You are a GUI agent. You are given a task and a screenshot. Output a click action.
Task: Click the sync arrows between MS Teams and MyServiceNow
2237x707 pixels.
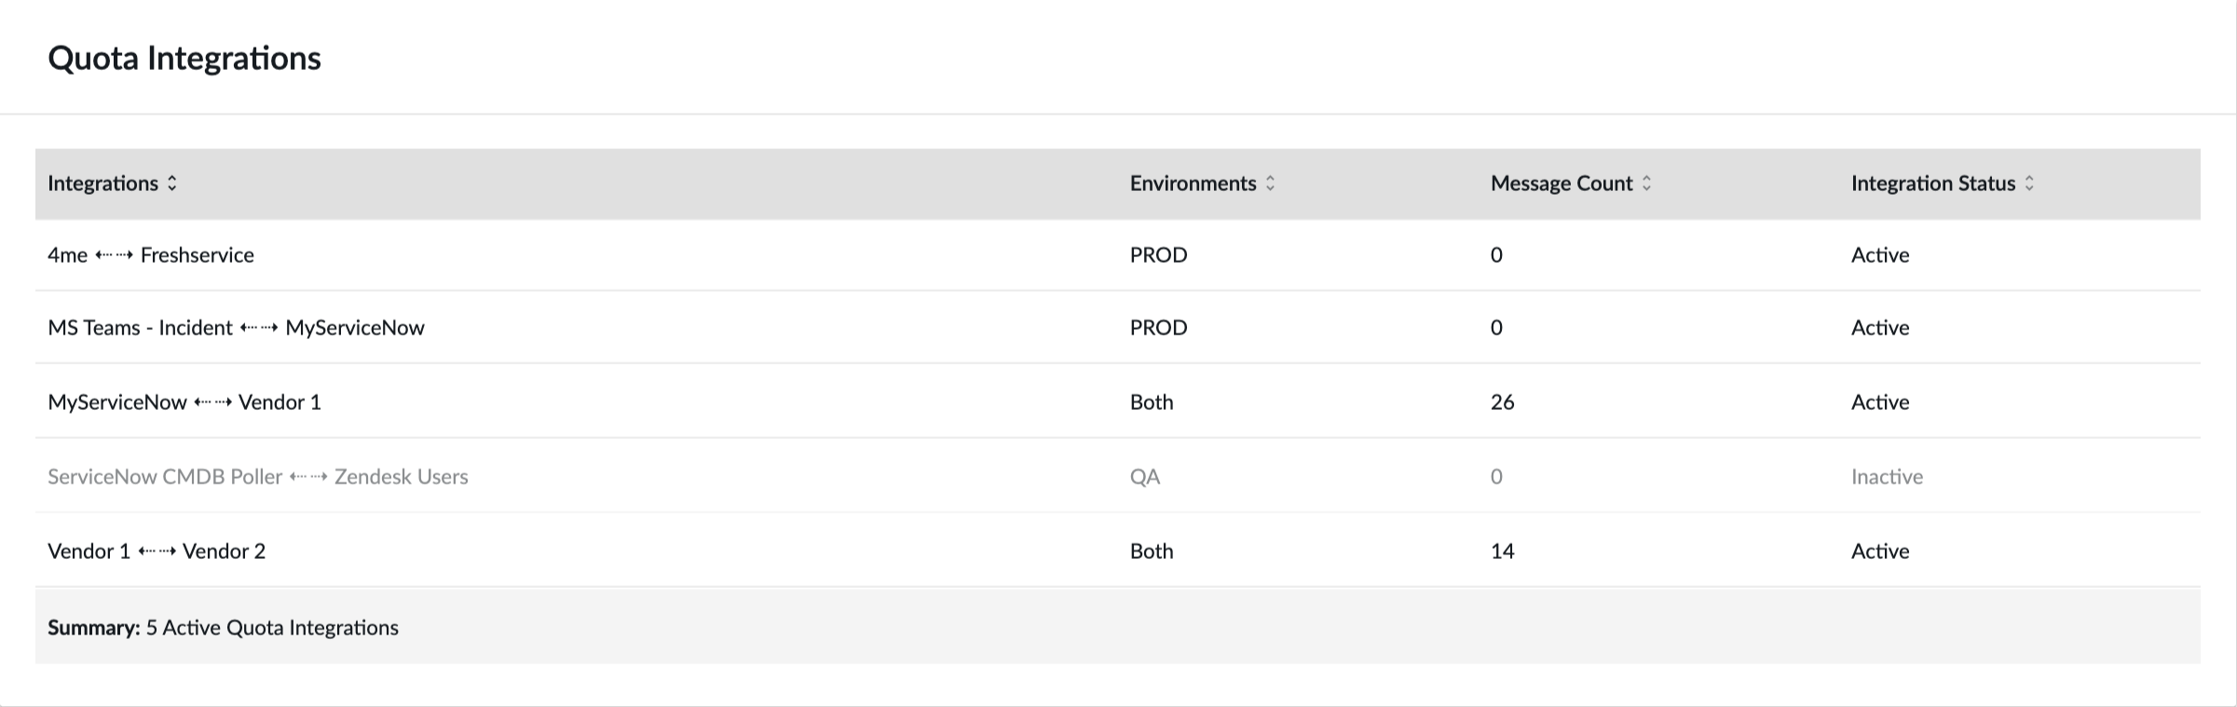click(259, 328)
